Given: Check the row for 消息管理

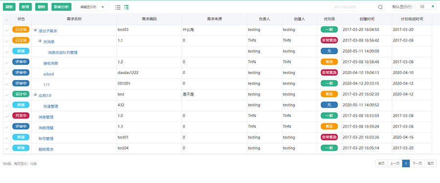Looking at the screenshot, I should point(7,116).
